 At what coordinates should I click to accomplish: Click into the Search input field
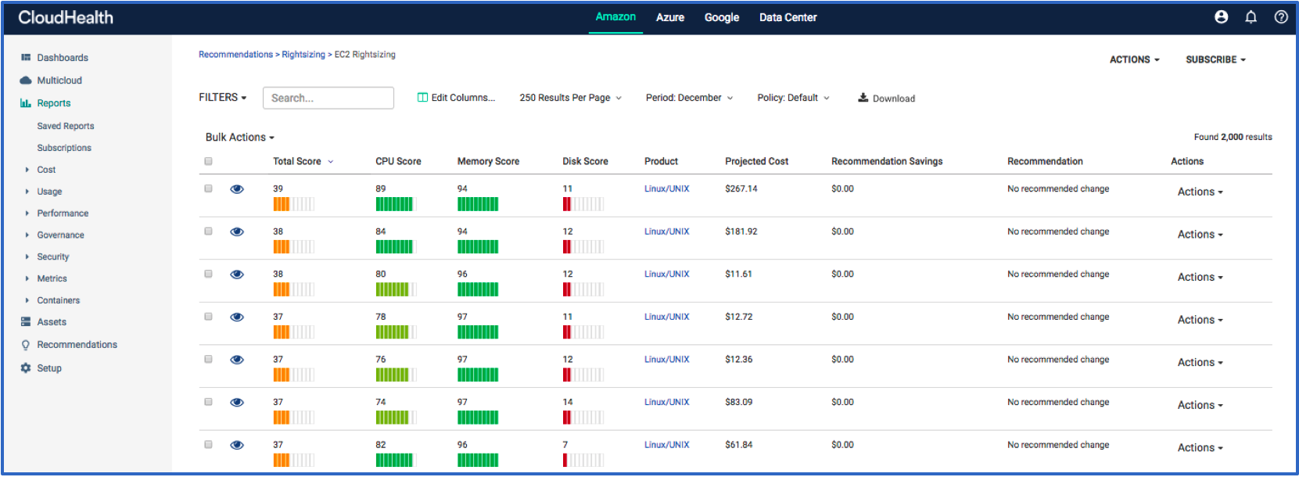click(x=328, y=98)
